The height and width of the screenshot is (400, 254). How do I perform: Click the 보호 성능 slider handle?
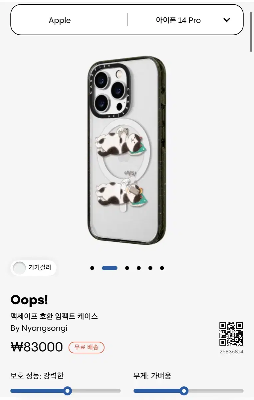[68, 391]
